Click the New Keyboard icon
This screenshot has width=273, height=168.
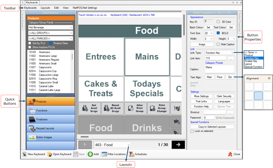24,154
